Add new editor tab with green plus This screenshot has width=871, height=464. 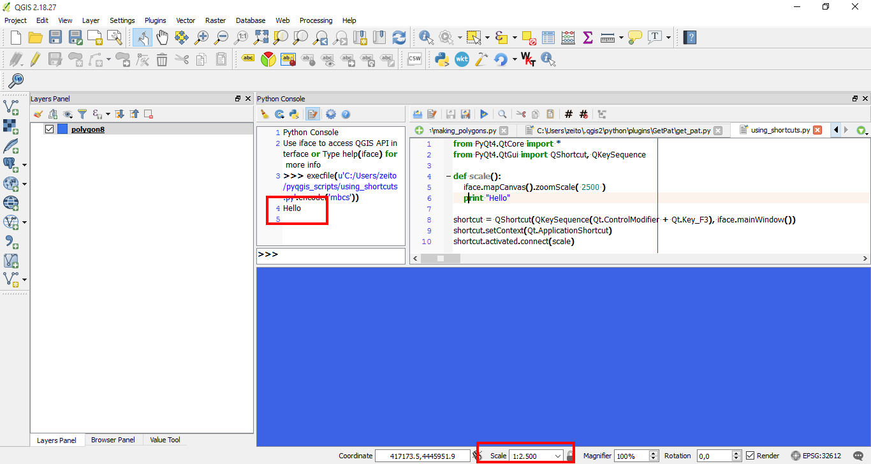pyautogui.click(x=419, y=130)
